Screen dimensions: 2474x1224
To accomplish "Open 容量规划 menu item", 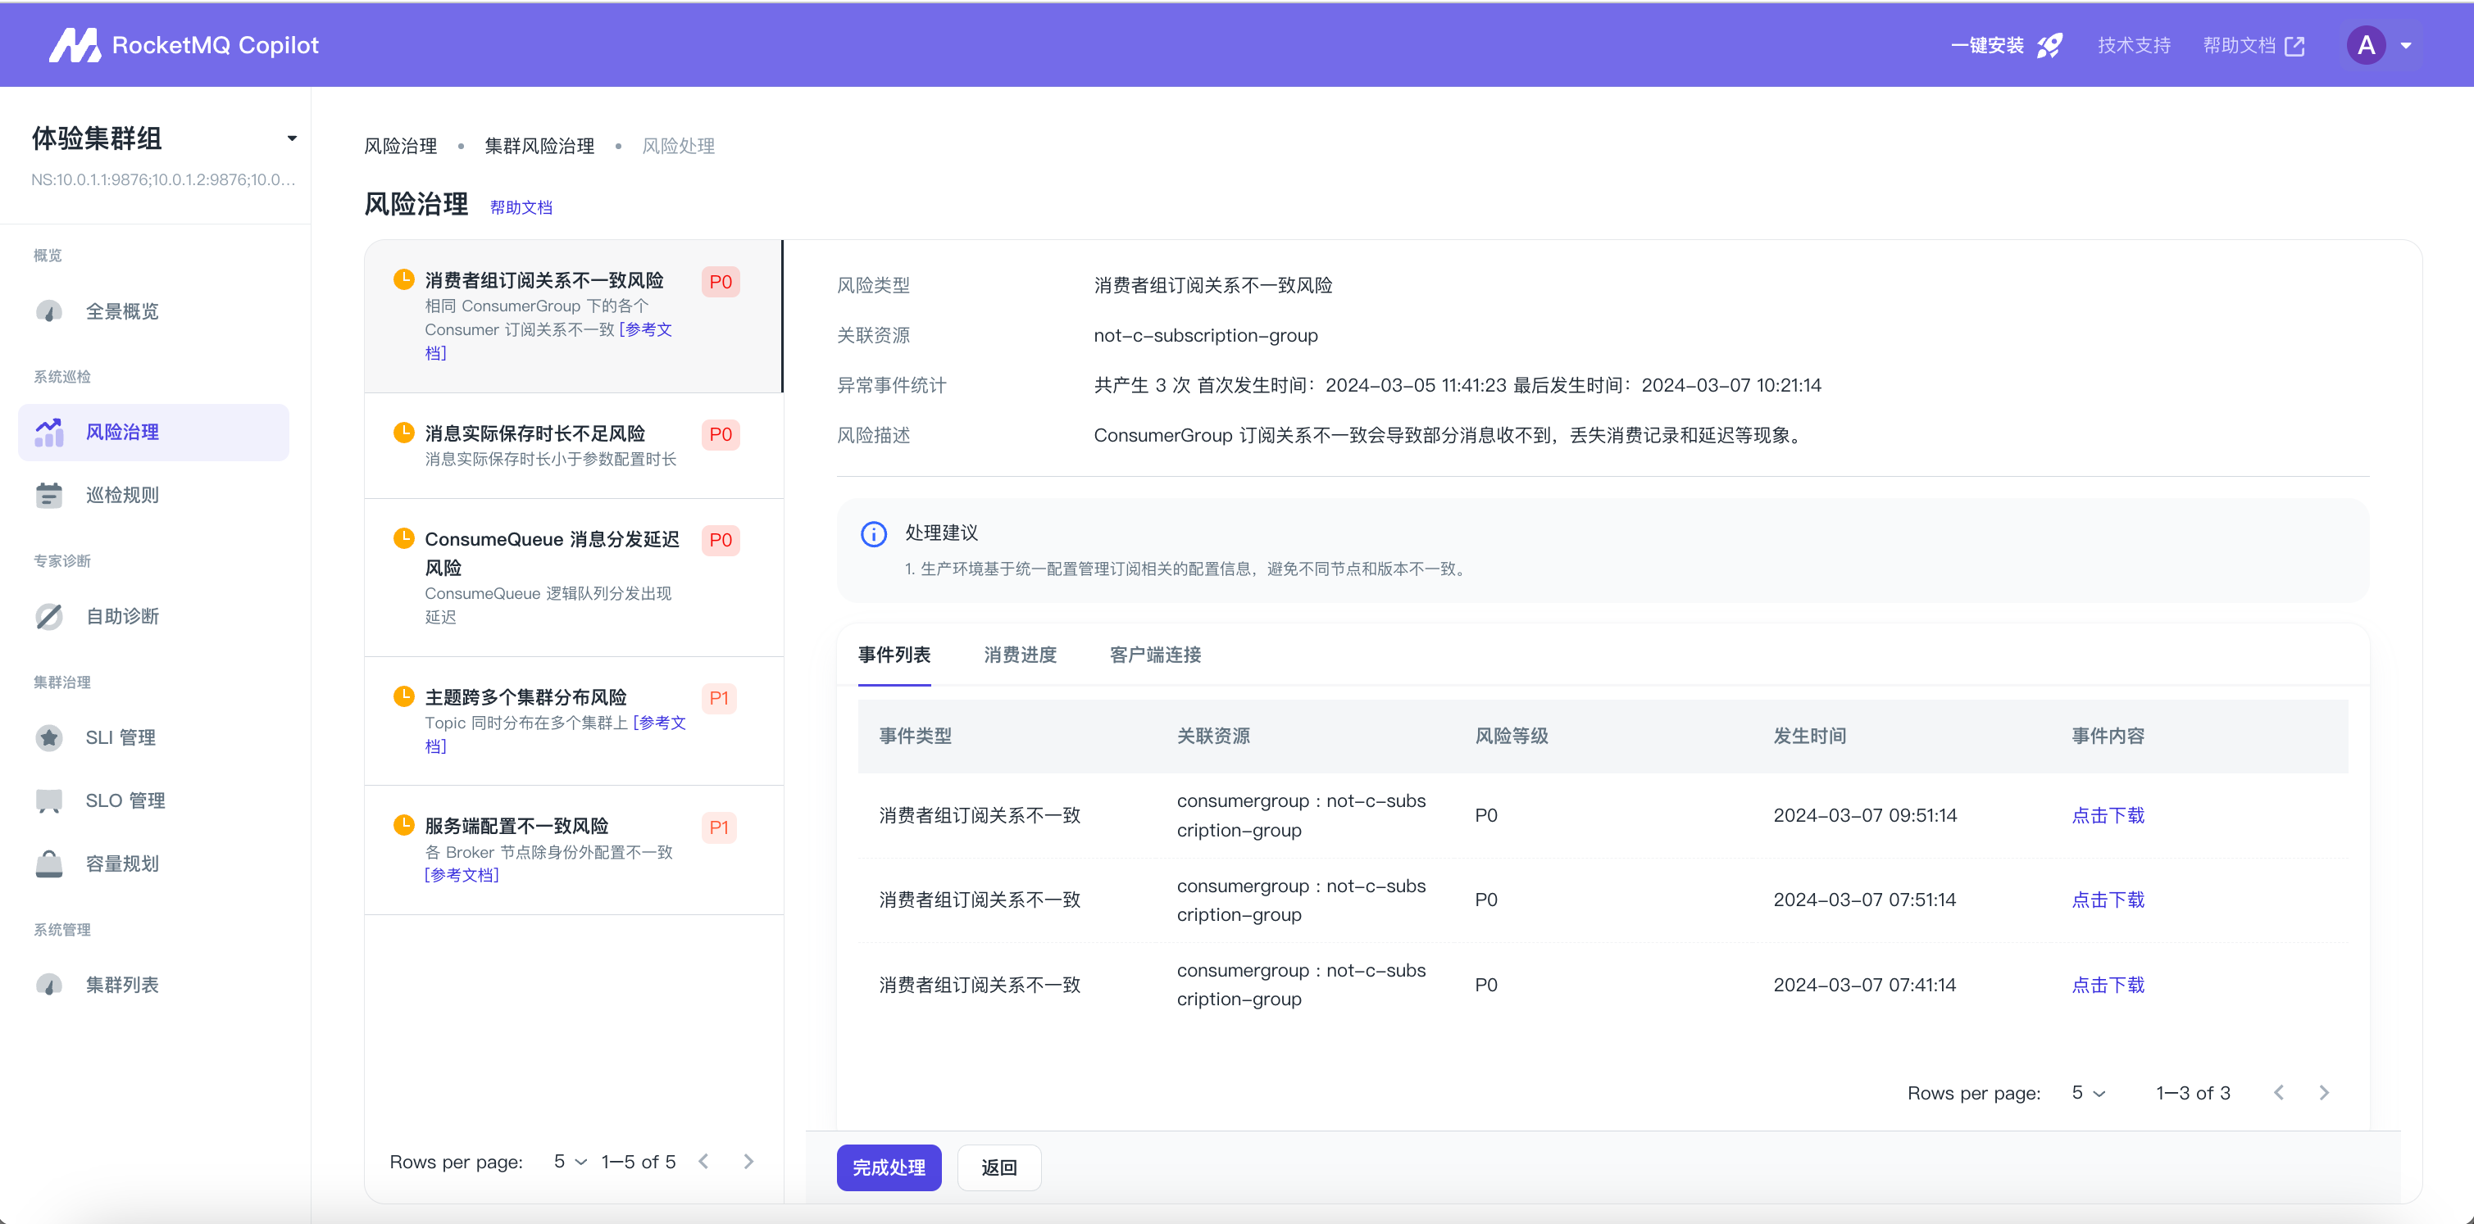I will [x=153, y=864].
